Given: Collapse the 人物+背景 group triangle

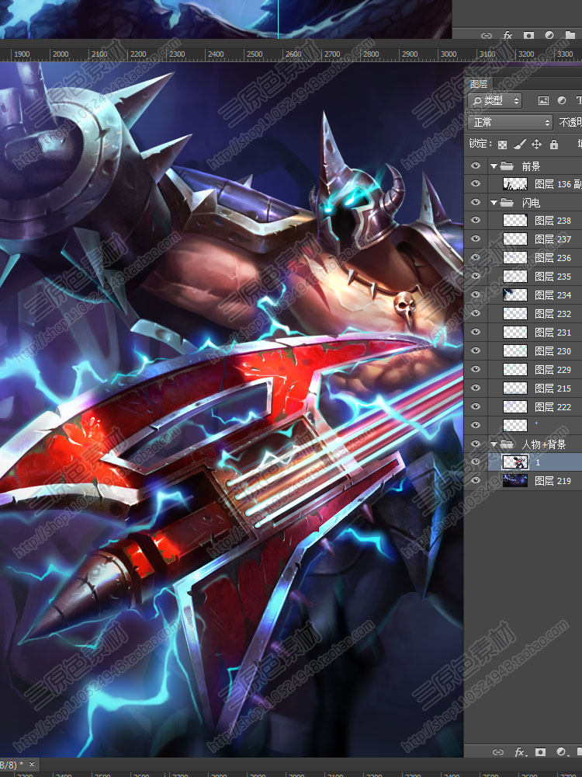Looking at the screenshot, I should pos(494,444).
